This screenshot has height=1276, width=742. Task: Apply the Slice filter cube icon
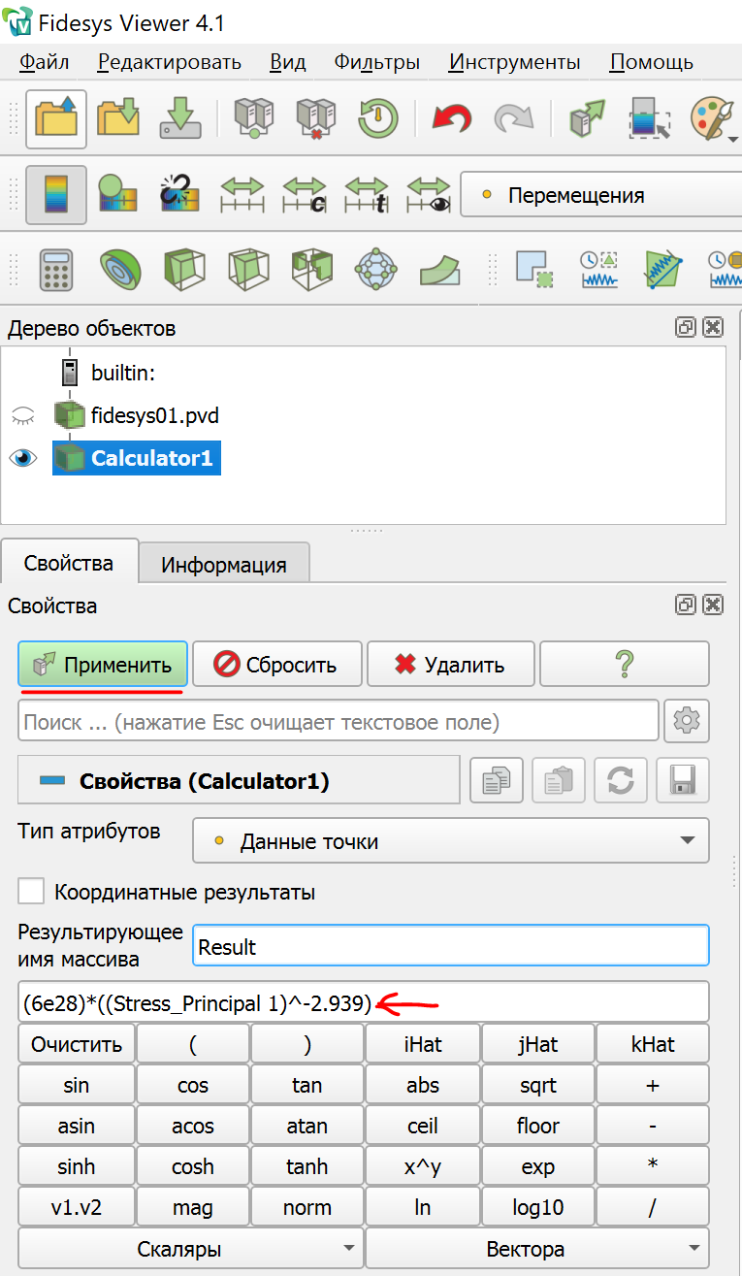tap(247, 269)
